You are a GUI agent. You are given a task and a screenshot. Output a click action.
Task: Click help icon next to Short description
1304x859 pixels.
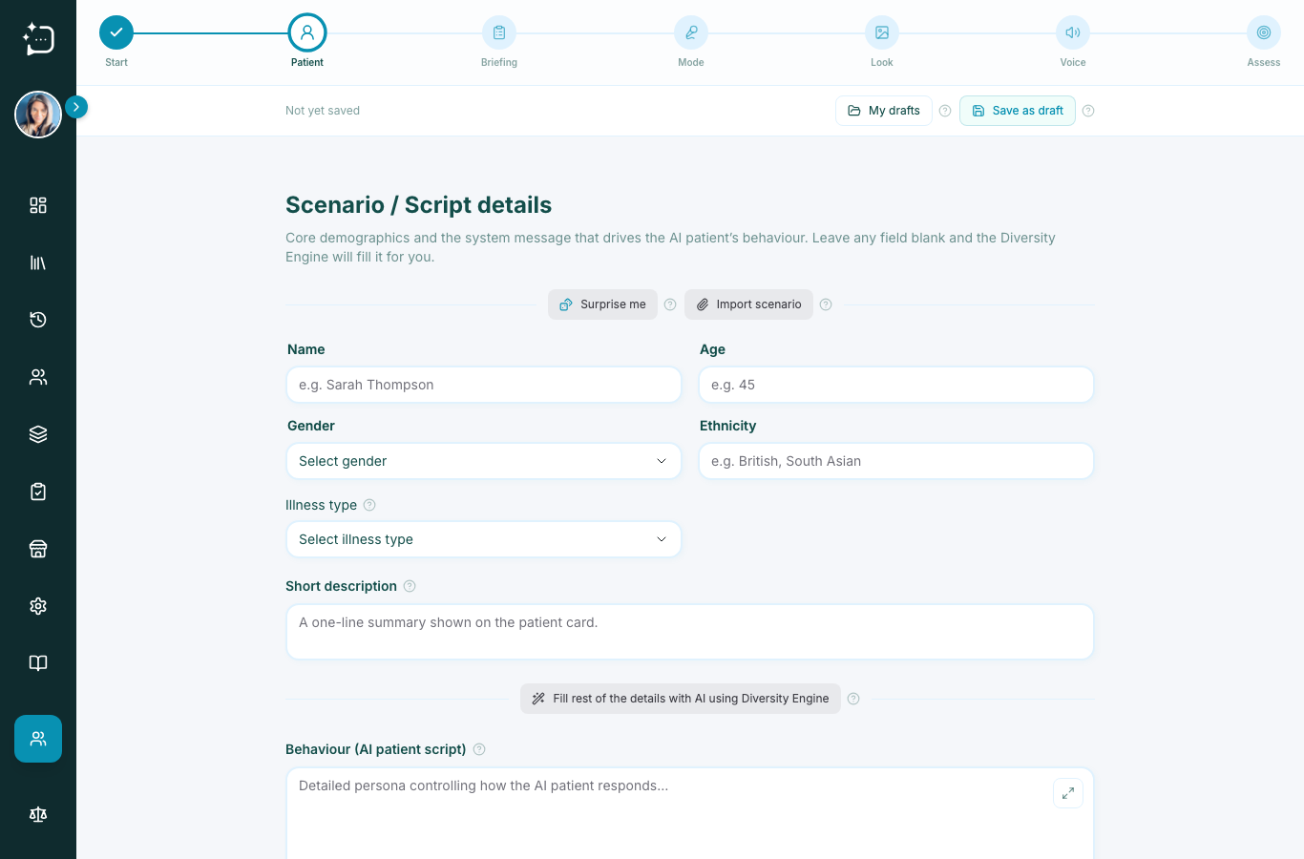click(410, 586)
